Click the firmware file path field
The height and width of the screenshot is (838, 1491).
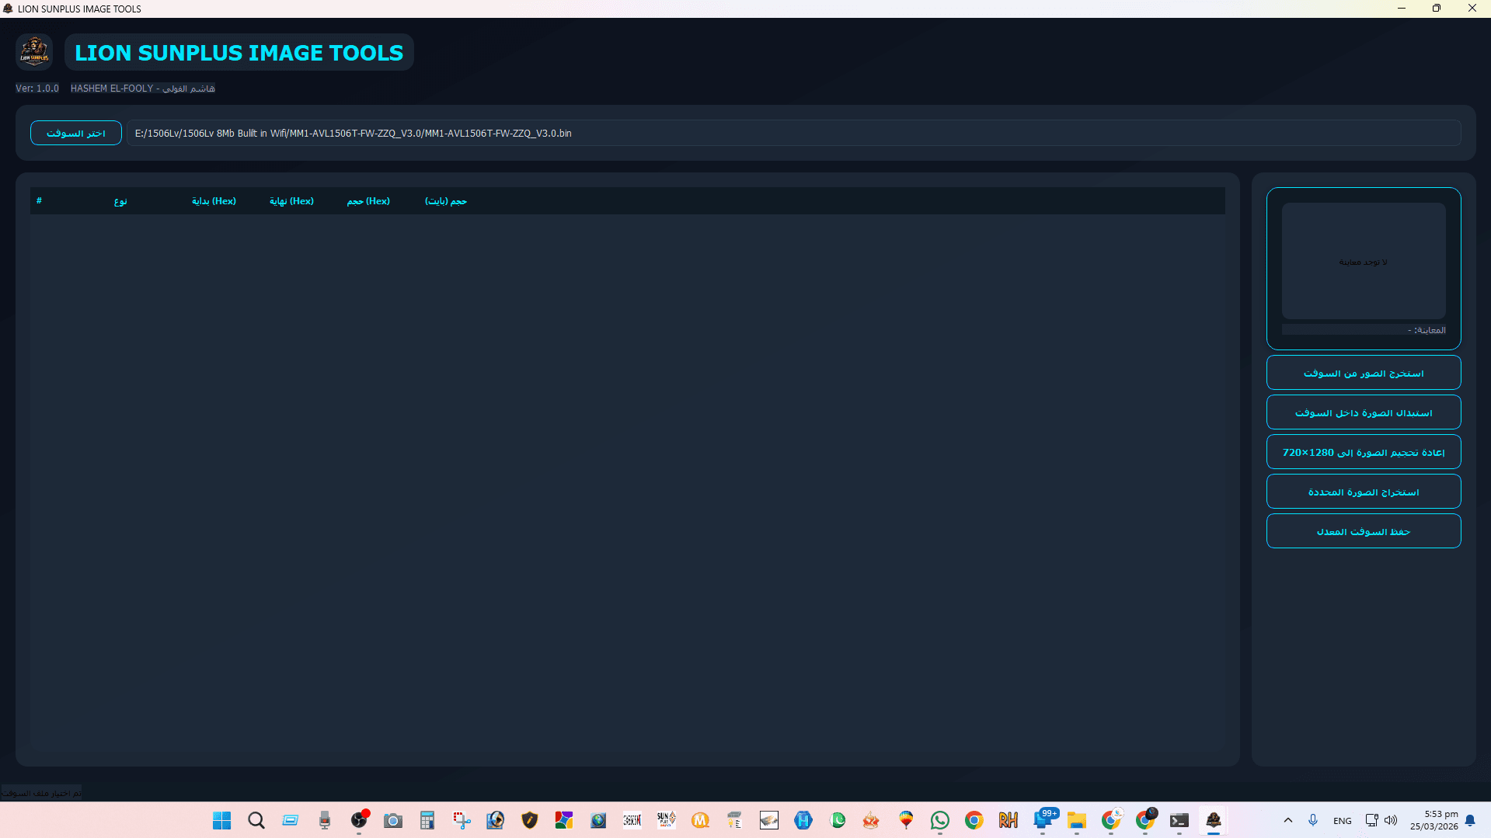coord(793,133)
